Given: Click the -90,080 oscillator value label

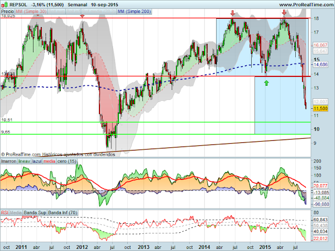Looking at the screenshot, I should 321,204.
